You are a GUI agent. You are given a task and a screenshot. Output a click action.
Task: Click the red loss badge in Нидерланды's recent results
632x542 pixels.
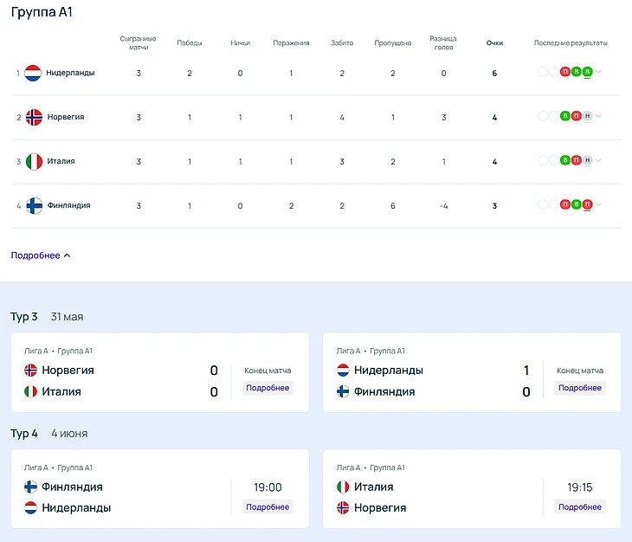565,72
